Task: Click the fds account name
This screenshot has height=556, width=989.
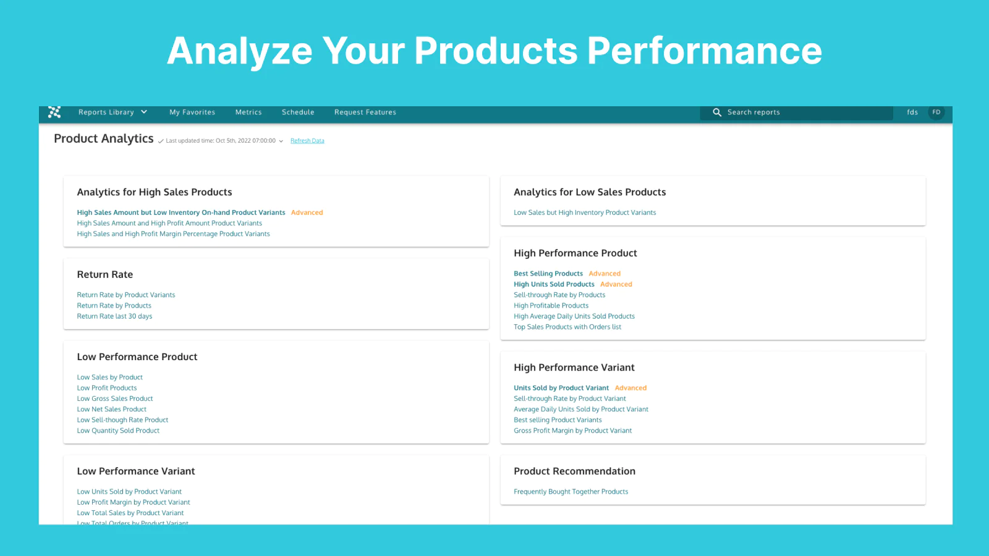Action: pyautogui.click(x=912, y=112)
